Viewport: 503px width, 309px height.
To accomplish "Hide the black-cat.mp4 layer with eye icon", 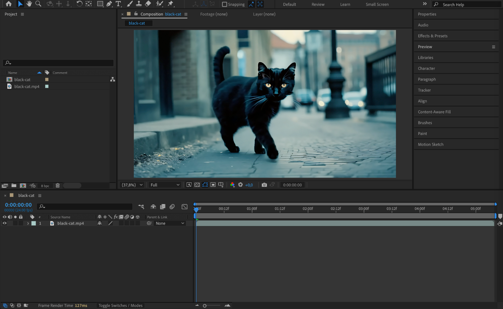I will [x=5, y=223].
